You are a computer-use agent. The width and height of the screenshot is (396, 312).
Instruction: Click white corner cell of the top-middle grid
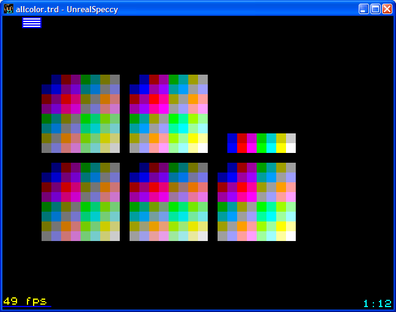click(x=203, y=148)
